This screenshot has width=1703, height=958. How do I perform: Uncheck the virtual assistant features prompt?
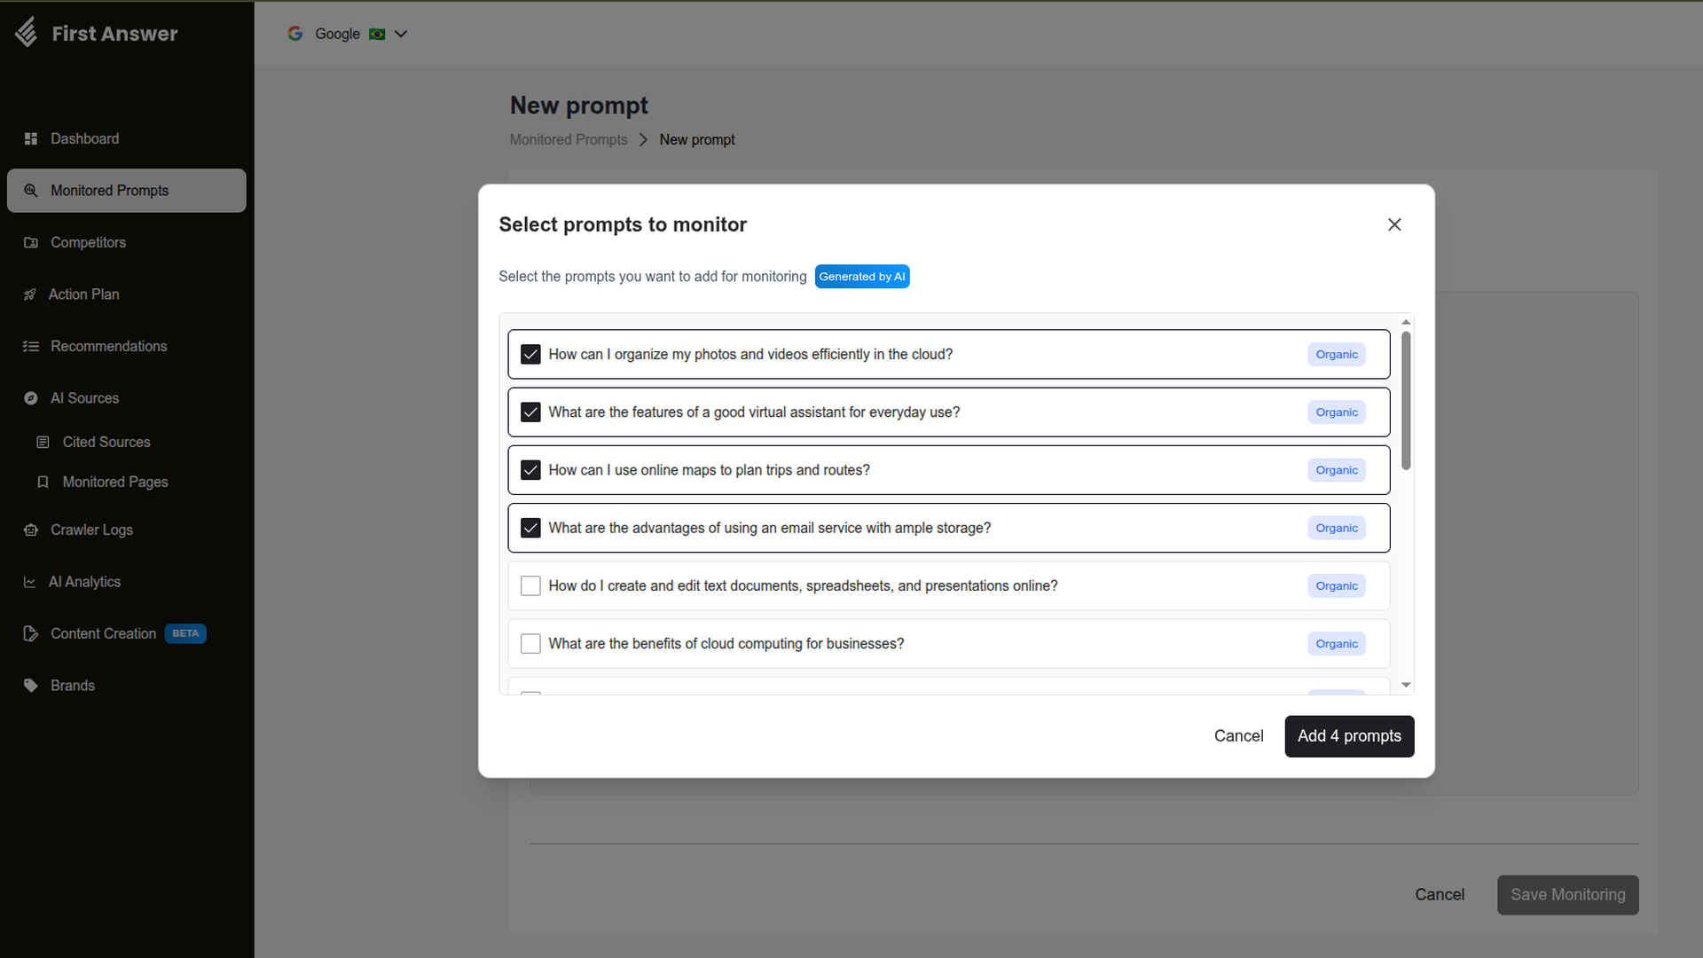coord(530,412)
